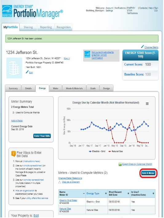Viewport: 164px width, 218px height.
Task: Open Account Settings link
Action: (x=109, y=9)
